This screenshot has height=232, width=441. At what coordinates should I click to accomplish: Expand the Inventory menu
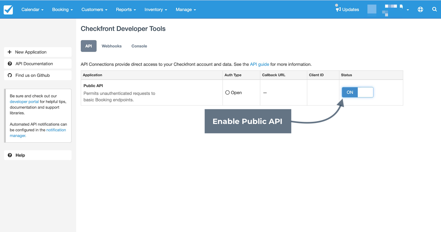coord(156,9)
